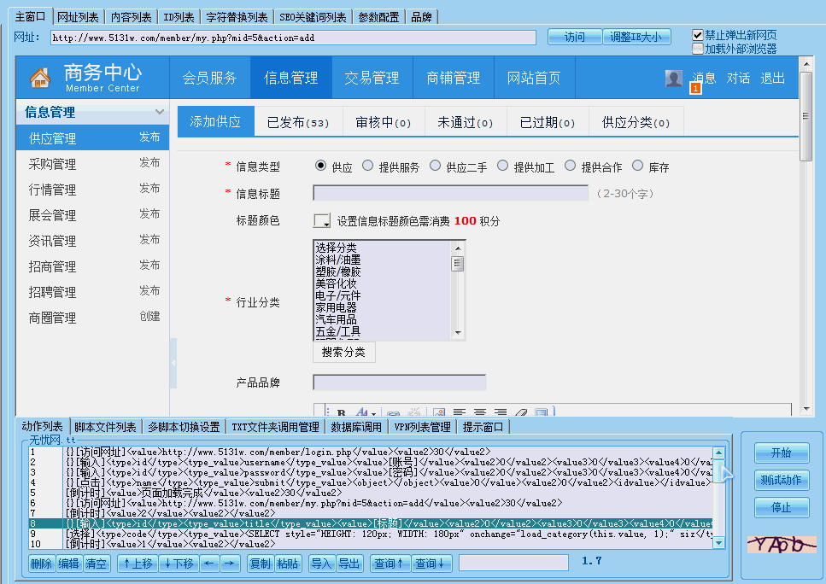
Task: Focus the 网址 URL address field
Action: (293, 38)
